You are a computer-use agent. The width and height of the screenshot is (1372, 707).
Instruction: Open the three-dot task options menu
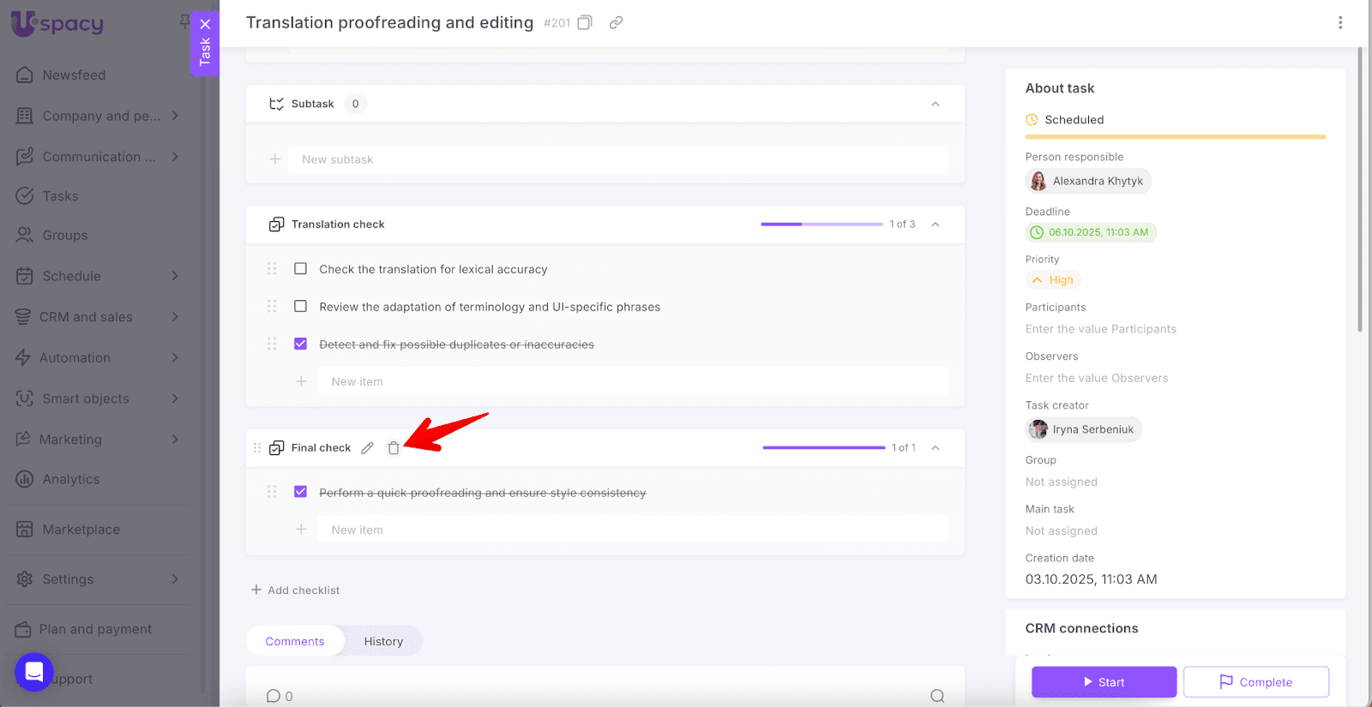point(1339,23)
